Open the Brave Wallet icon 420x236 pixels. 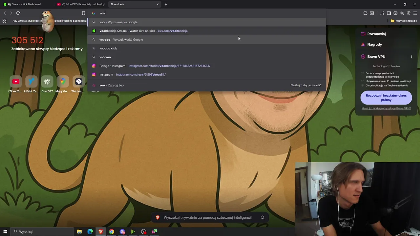pos(395,13)
